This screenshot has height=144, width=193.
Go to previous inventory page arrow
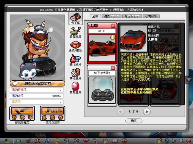pyautogui.click(x=120, y=112)
